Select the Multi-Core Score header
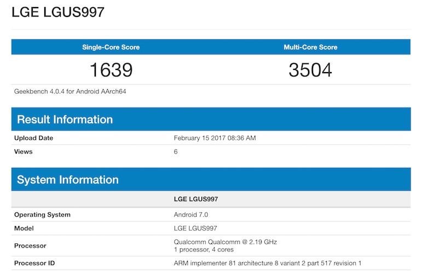This screenshot has height=271, width=428. (310, 47)
